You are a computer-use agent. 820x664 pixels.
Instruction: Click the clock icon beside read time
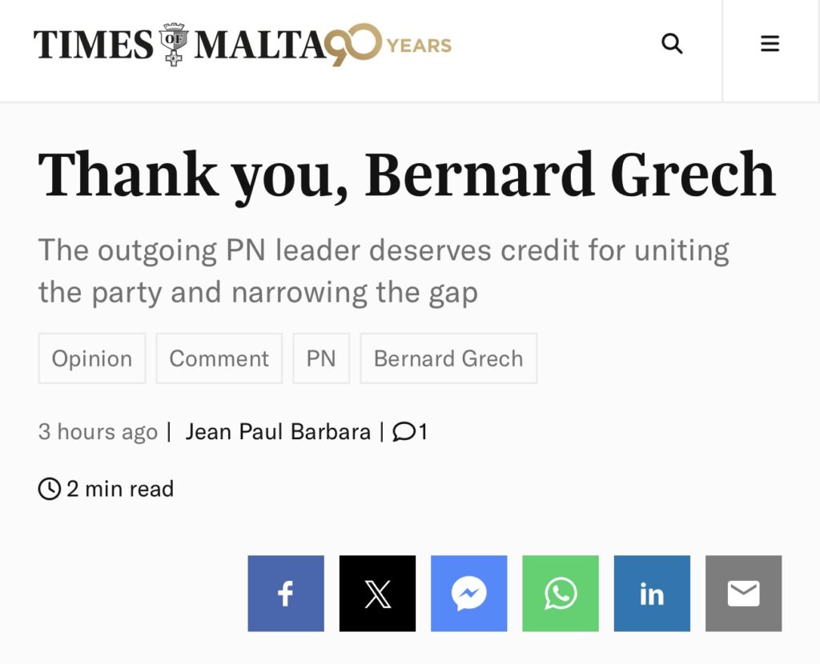pos(50,489)
